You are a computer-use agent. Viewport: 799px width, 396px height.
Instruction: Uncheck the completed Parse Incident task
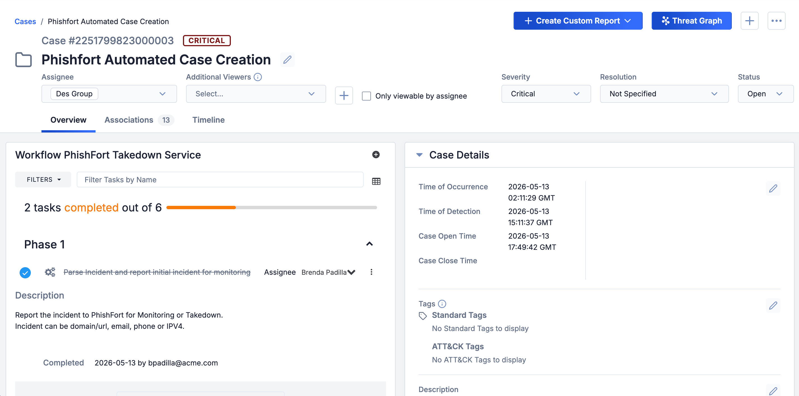(x=25, y=272)
